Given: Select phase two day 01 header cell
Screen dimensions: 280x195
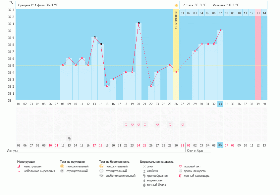Looking at the screenshot, I should click(x=183, y=13).
